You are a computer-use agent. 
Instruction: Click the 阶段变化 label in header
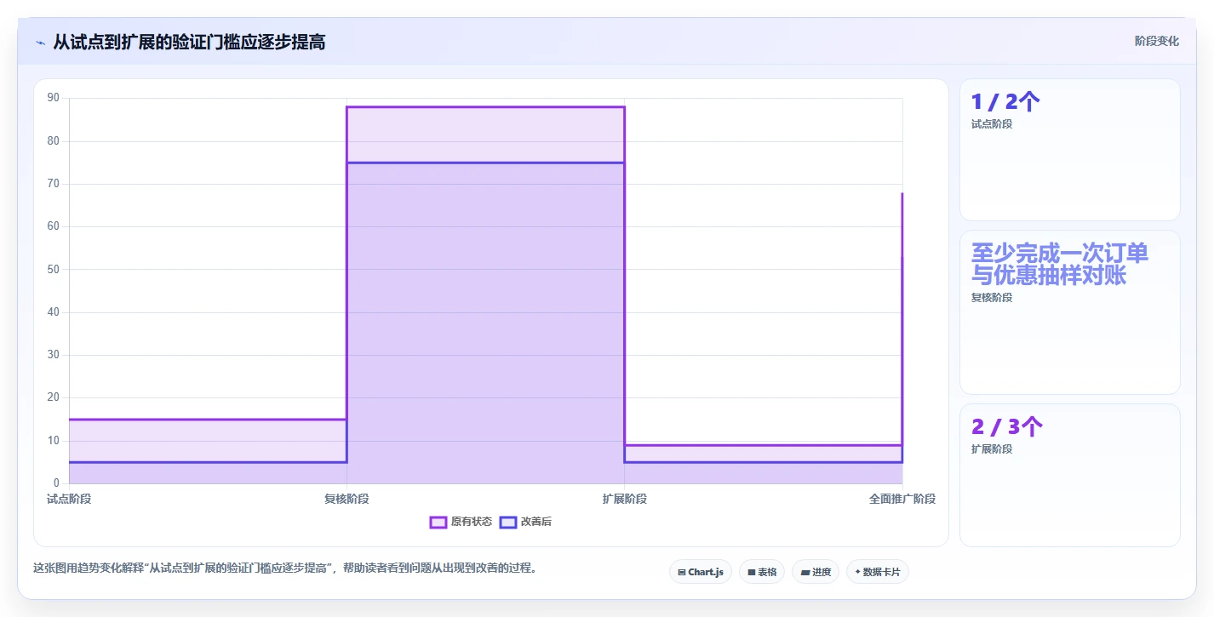click(x=1157, y=41)
